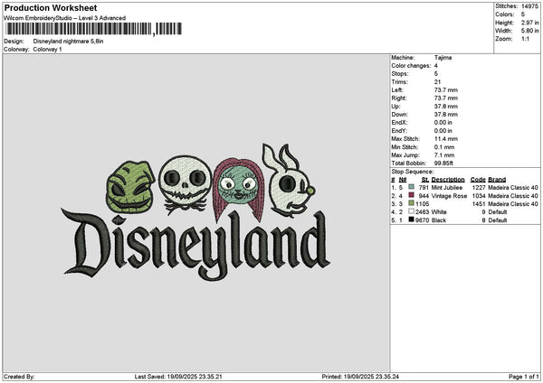Screen dimensions: 543x383
Task: Click Sally's face in the design
Action: click(238, 186)
